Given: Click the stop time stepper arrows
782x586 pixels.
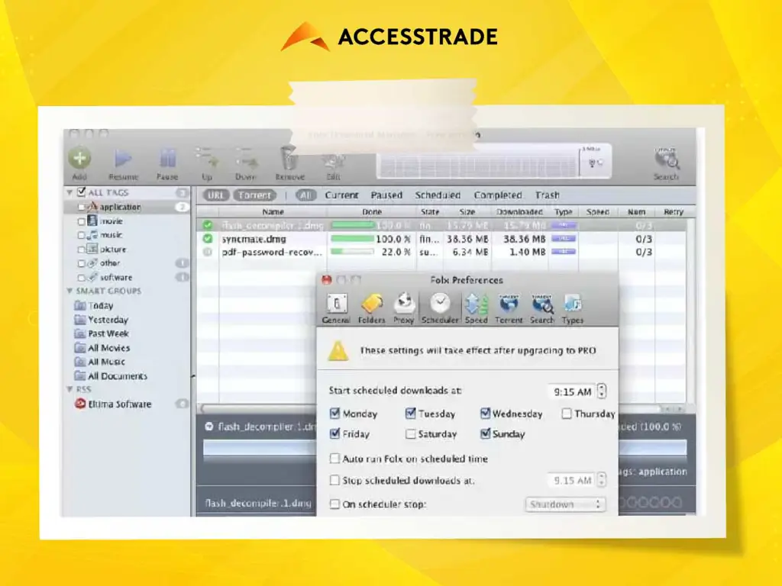Looking at the screenshot, I should 602,480.
